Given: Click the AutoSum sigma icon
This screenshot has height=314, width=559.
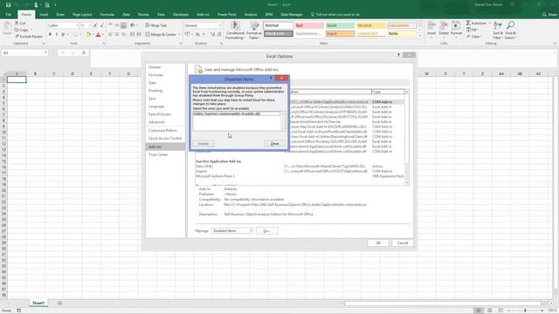Looking at the screenshot, I should click(468, 24).
